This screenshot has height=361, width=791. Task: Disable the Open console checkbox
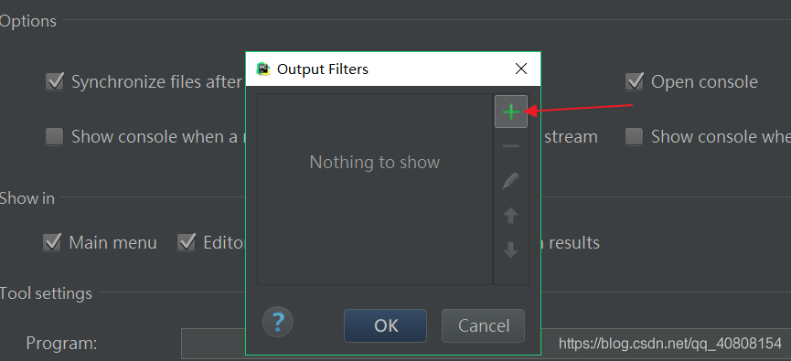click(x=634, y=81)
